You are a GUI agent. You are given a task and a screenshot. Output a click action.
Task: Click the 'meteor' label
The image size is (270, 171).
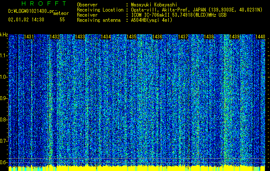click(x=61, y=13)
